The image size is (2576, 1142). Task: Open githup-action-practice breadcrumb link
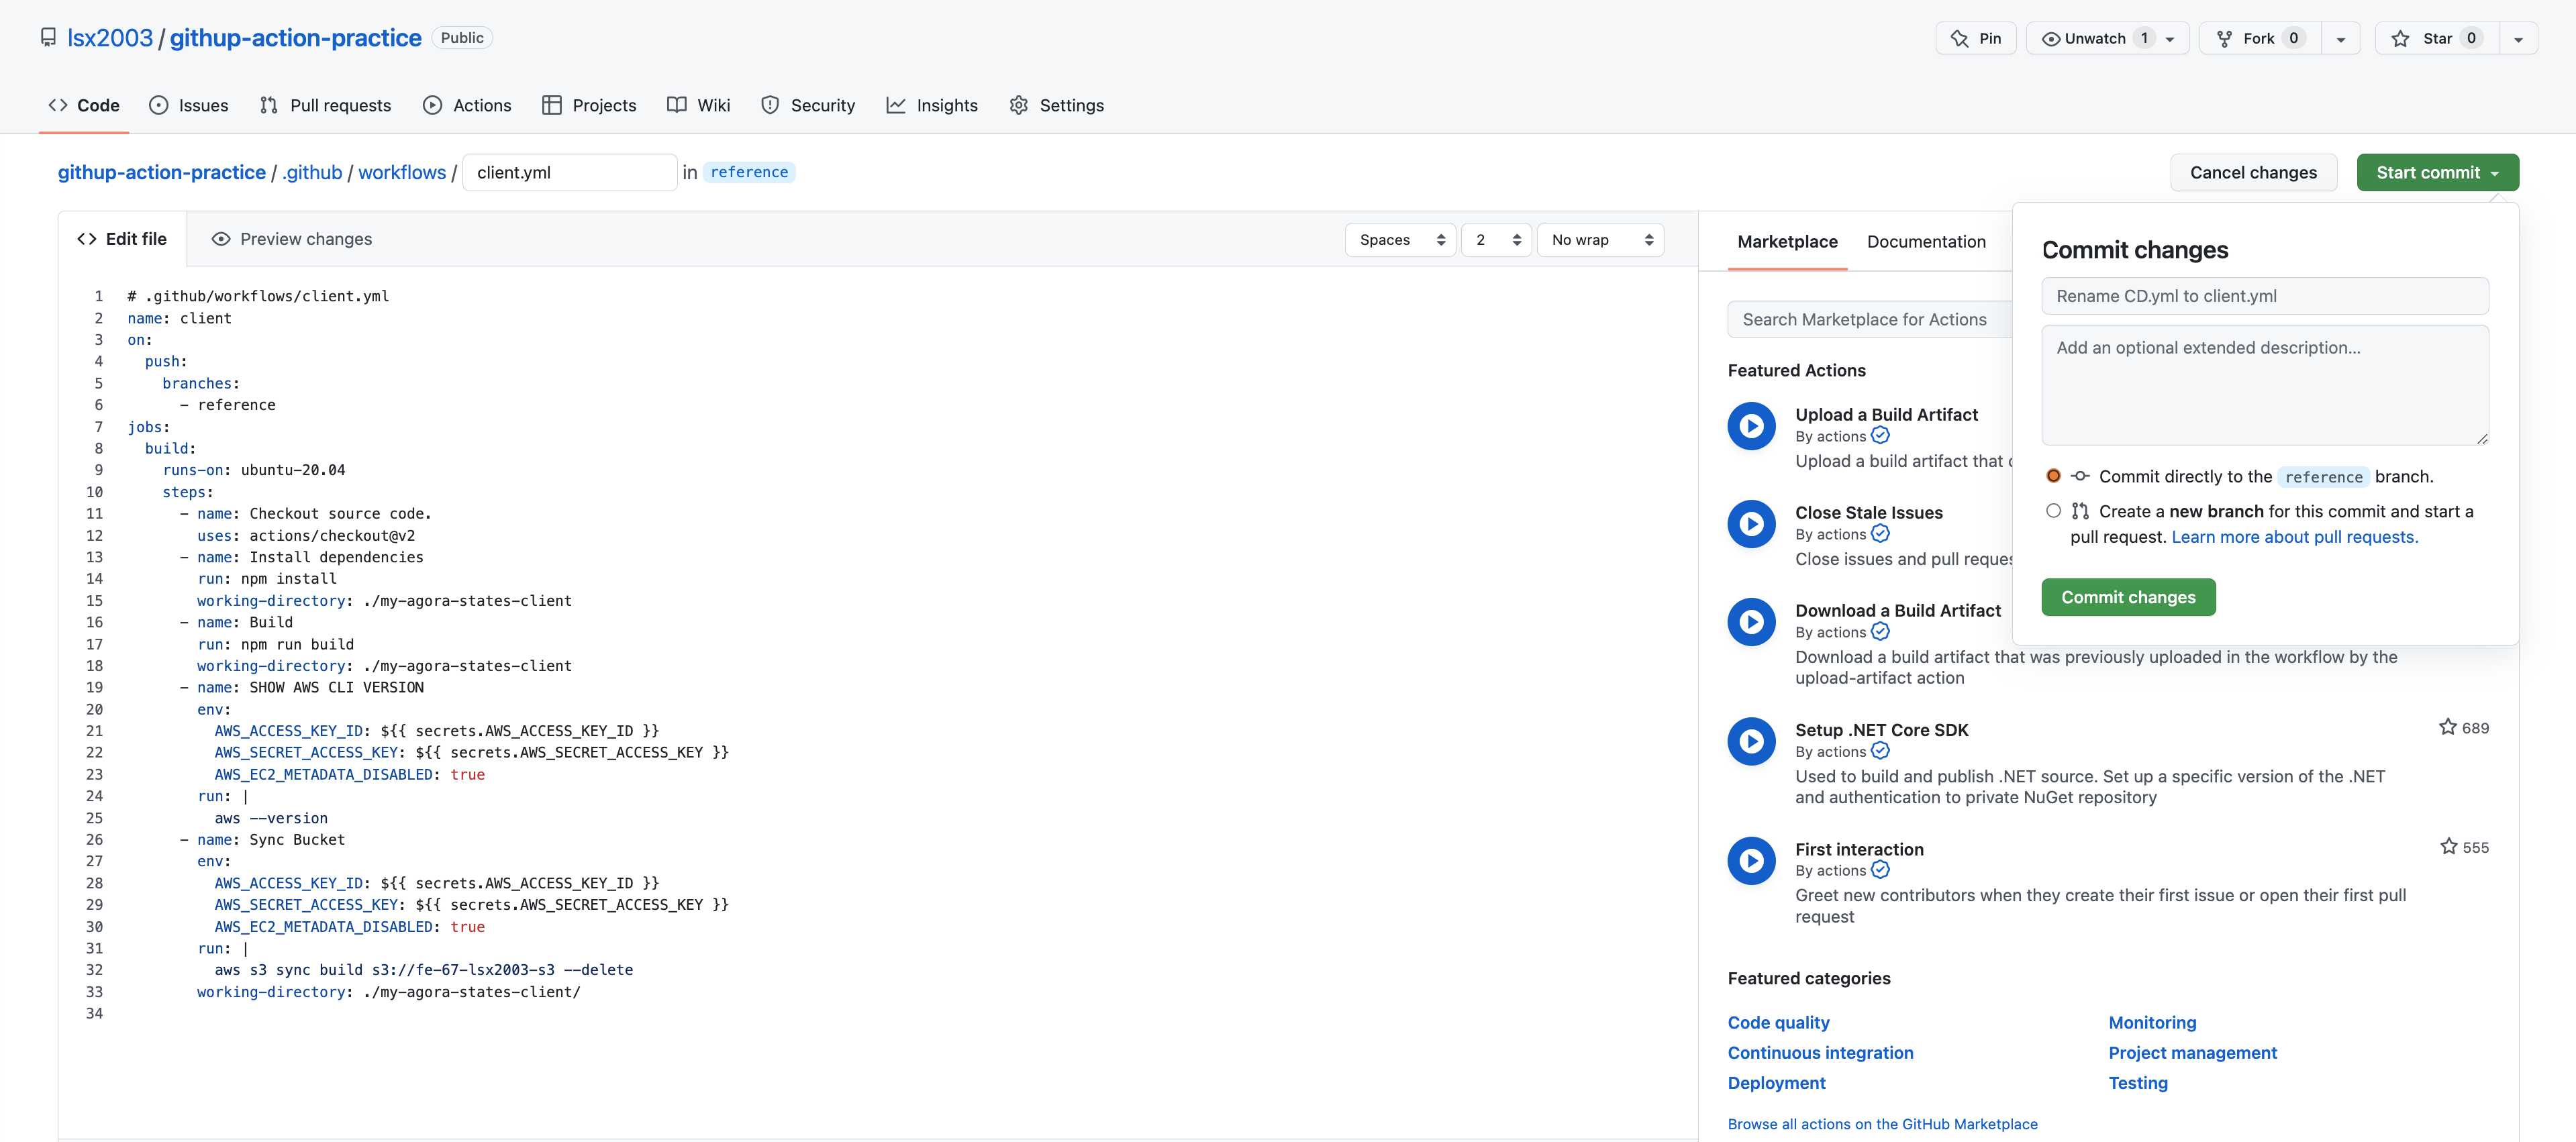[162, 172]
